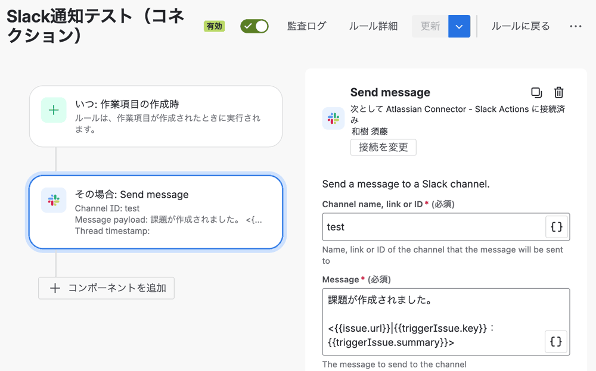Click the ルールに戻る link
596x371 pixels.
pyautogui.click(x=520, y=26)
